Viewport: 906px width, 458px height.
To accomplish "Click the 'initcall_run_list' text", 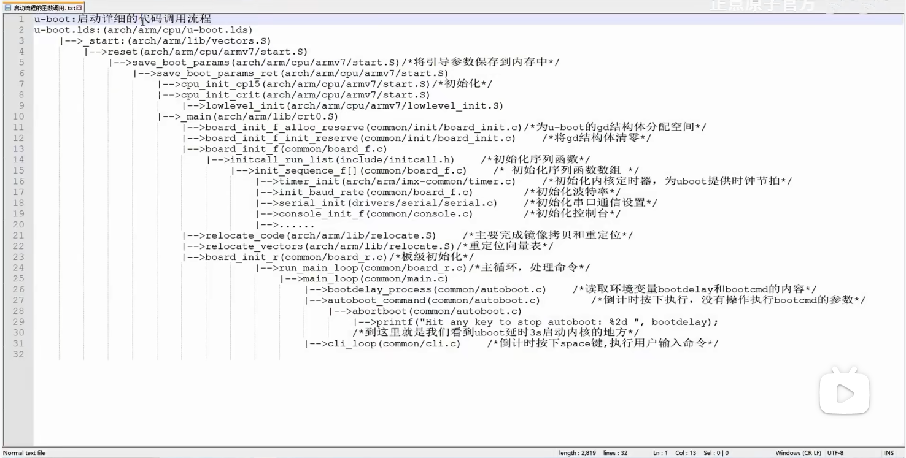I will click(x=281, y=159).
